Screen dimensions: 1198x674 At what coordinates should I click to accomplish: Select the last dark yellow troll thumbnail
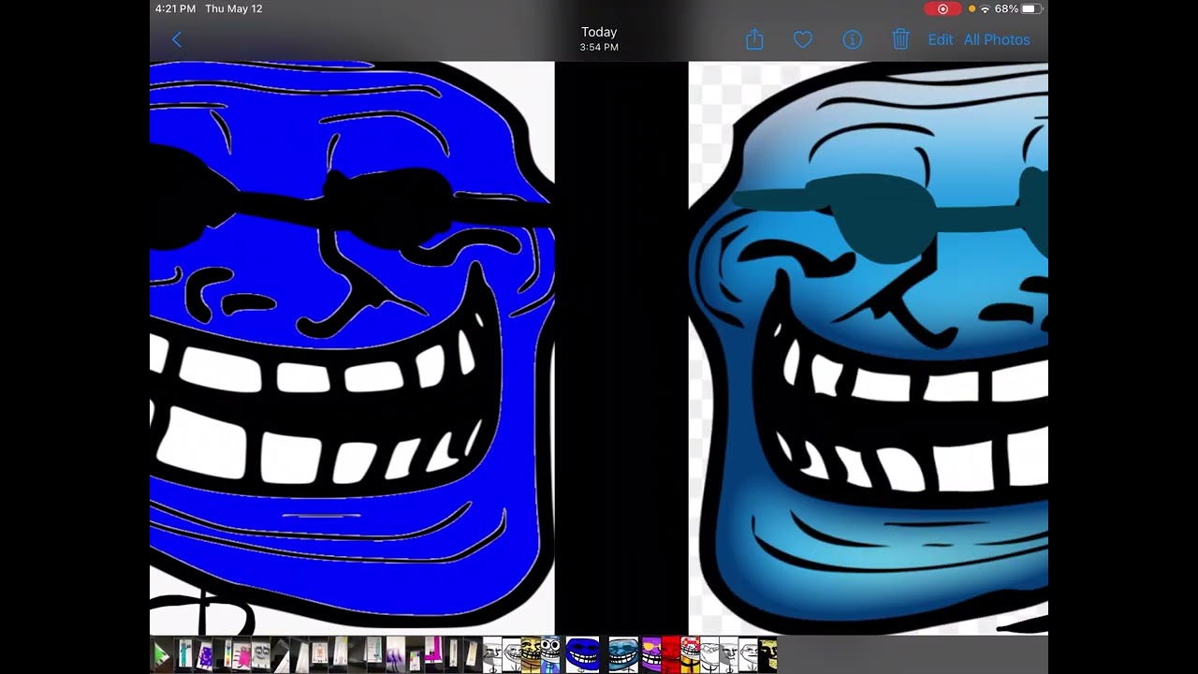click(x=767, y=654)
